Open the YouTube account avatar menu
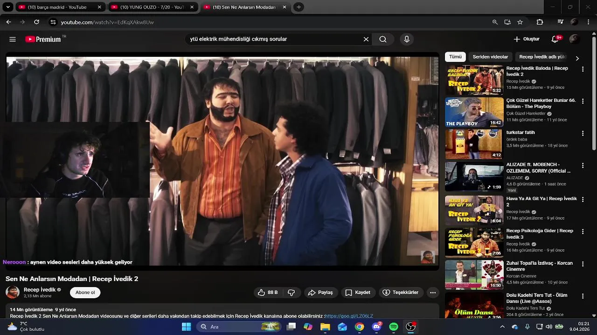Screen dimensions: 597x335 click(575, 40)
